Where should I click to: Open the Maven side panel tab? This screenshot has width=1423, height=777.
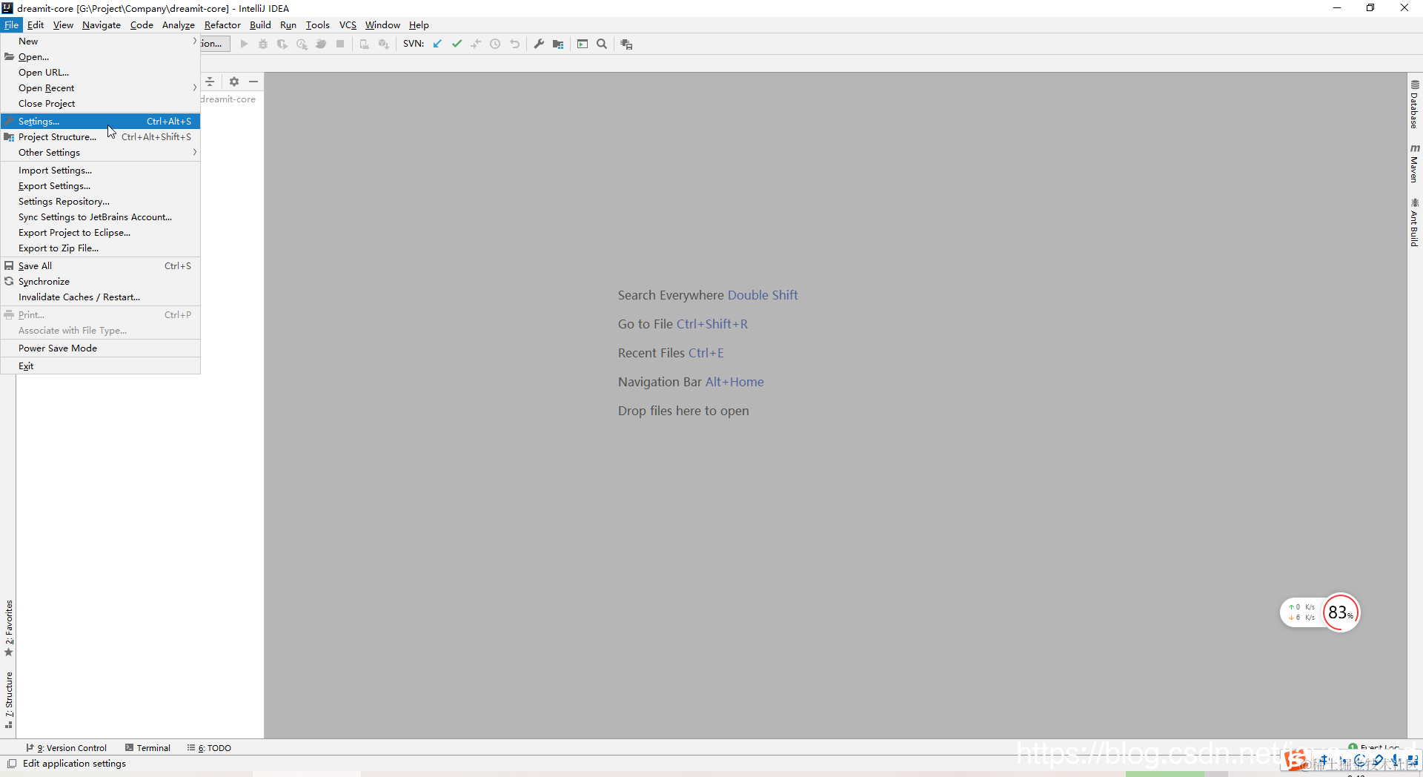coord(1415,164)
